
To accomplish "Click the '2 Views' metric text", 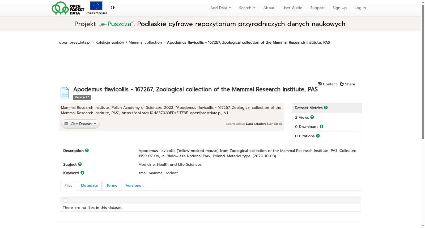I will [302, 117].
